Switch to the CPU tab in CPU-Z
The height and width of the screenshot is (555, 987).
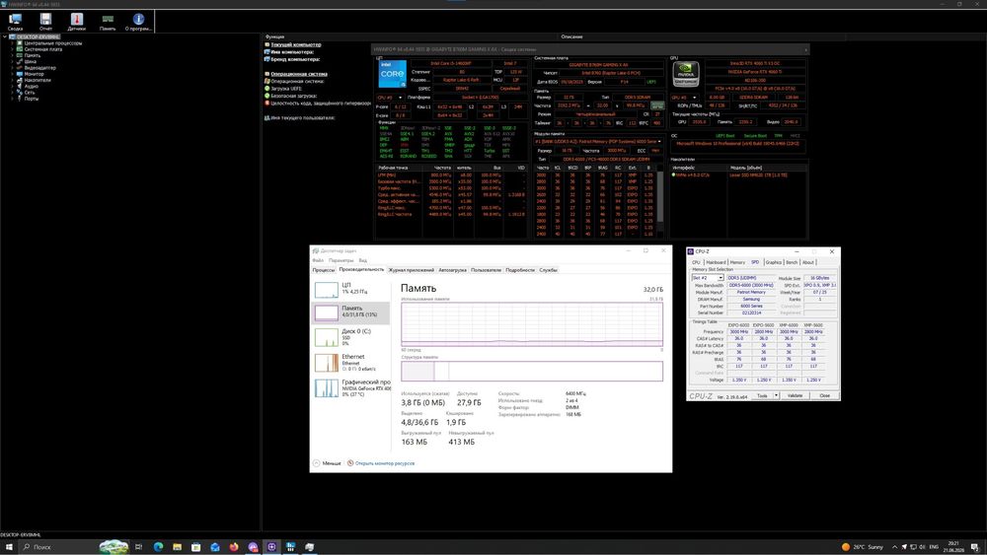click(696, 262)
